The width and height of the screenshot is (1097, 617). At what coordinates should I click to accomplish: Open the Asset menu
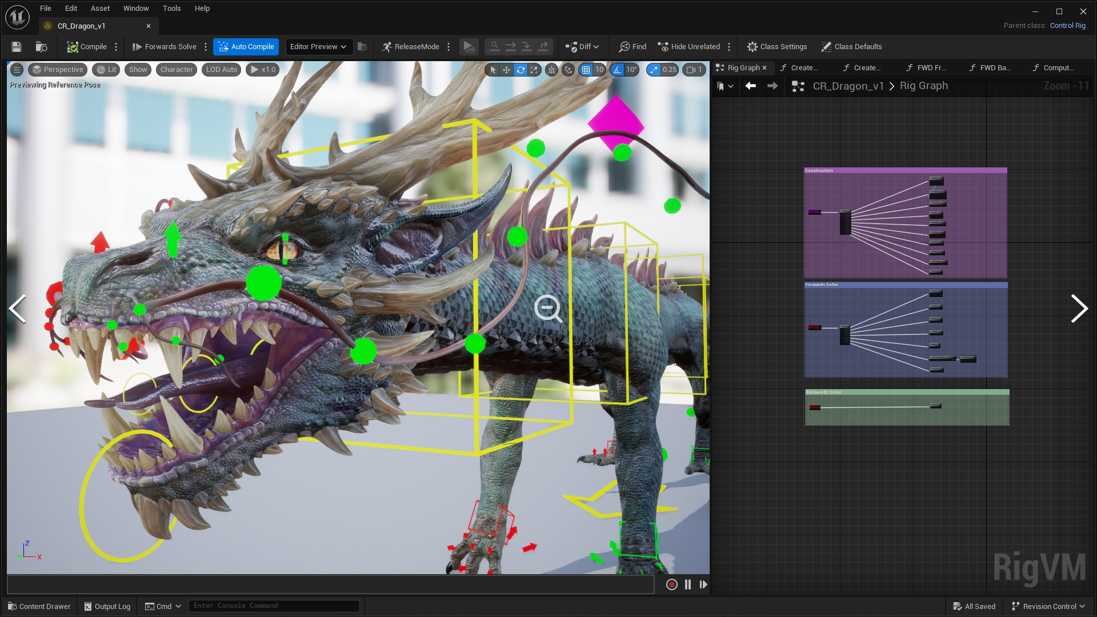pos(100,9)
